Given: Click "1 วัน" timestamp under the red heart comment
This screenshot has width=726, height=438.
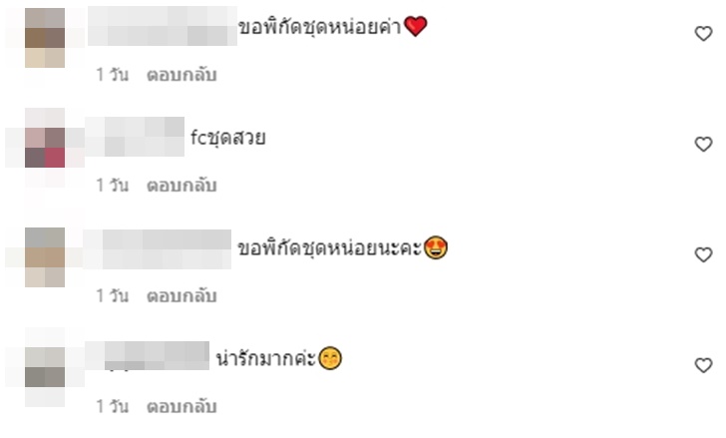Looking at the screenshot, I should [112, 75].
